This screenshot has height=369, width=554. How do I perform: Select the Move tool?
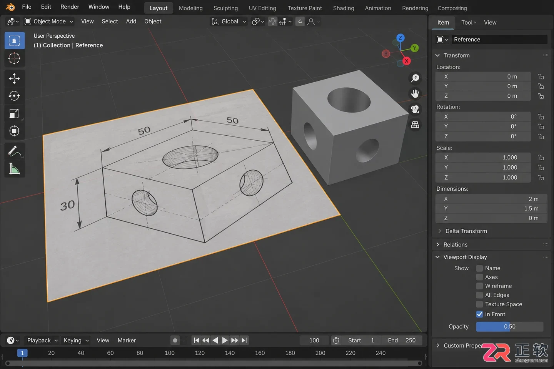point(15,78)
